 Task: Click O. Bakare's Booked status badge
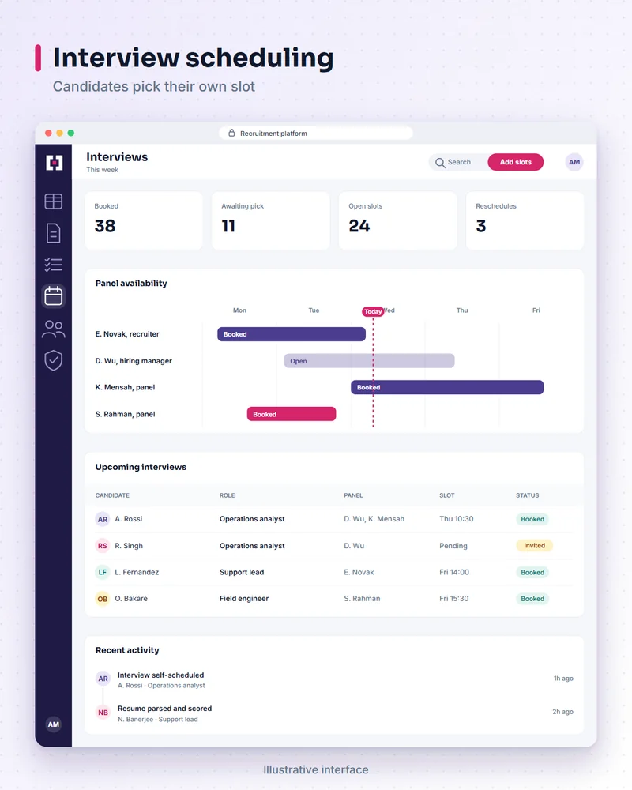[532, 599]
